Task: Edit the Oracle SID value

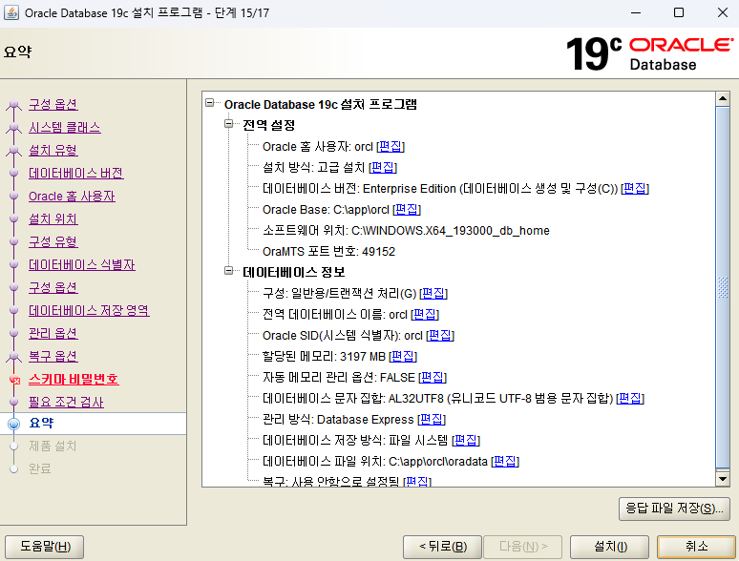Action: [x=440, y=336]
